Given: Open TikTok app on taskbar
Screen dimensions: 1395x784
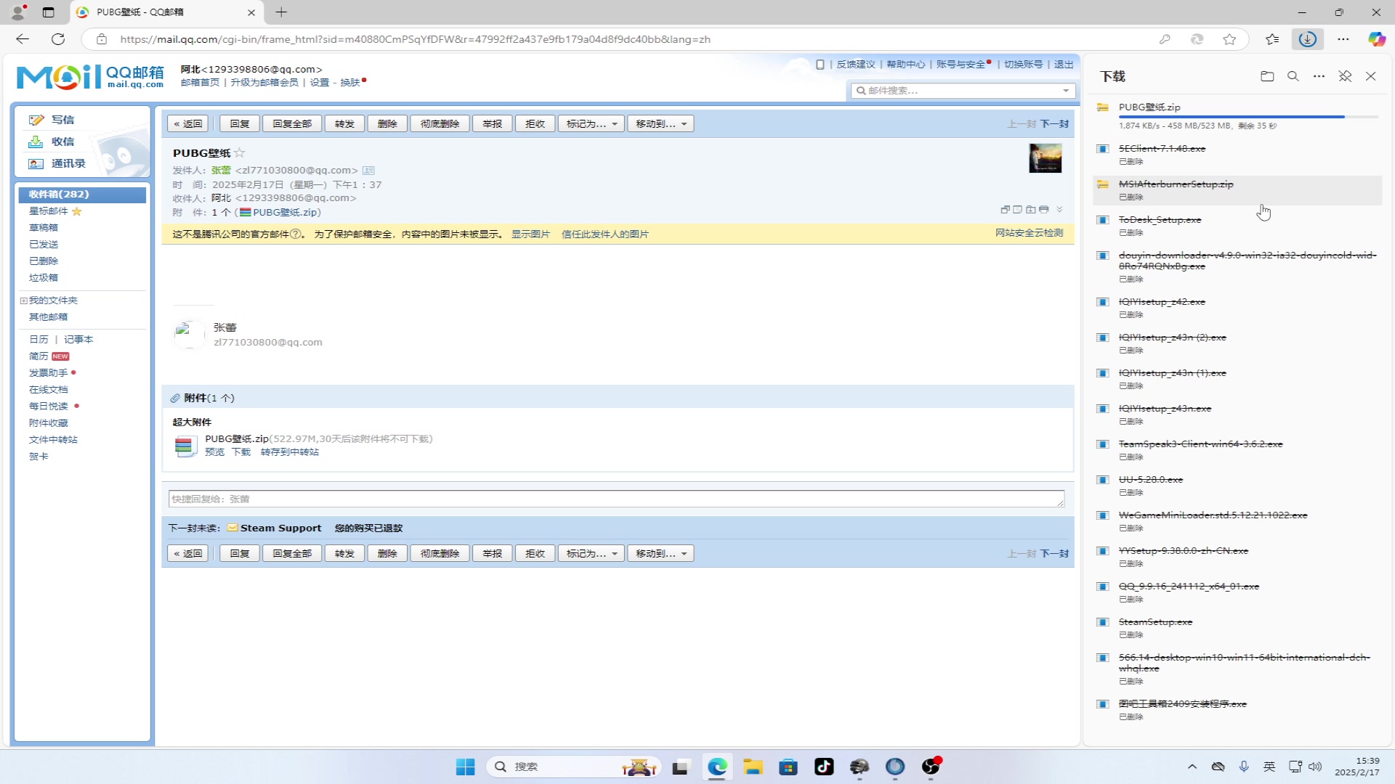Looking at the screenshot, I should pyautogui.click(x=824, y=767).
